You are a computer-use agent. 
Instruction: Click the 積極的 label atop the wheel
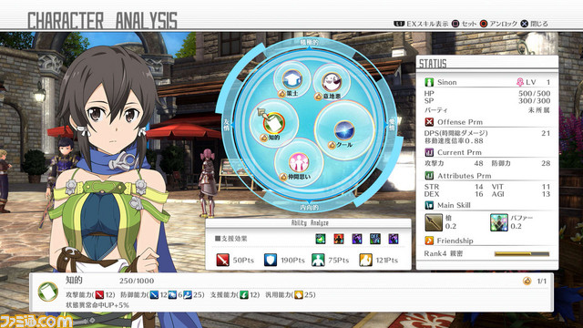click(x=309, y=43)
